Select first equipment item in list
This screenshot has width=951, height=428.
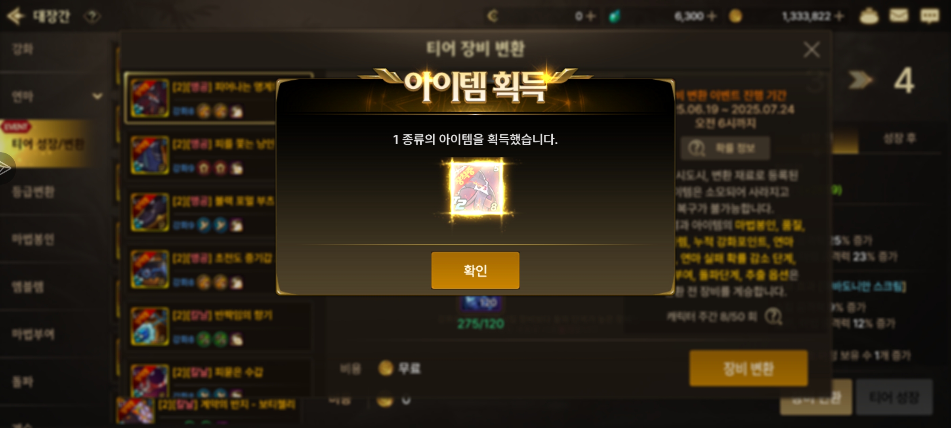(219, 98)
